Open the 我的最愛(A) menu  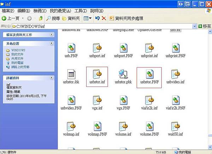[x=60, y=11]
